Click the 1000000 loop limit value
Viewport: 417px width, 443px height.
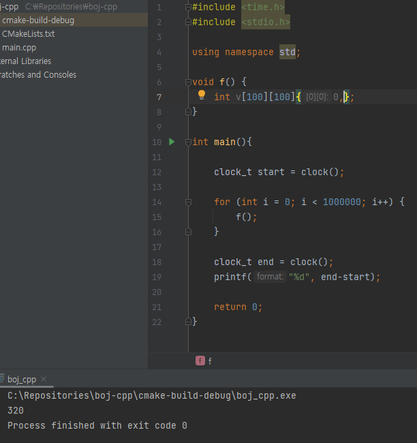pyautogui.click(x=342, y=202)
